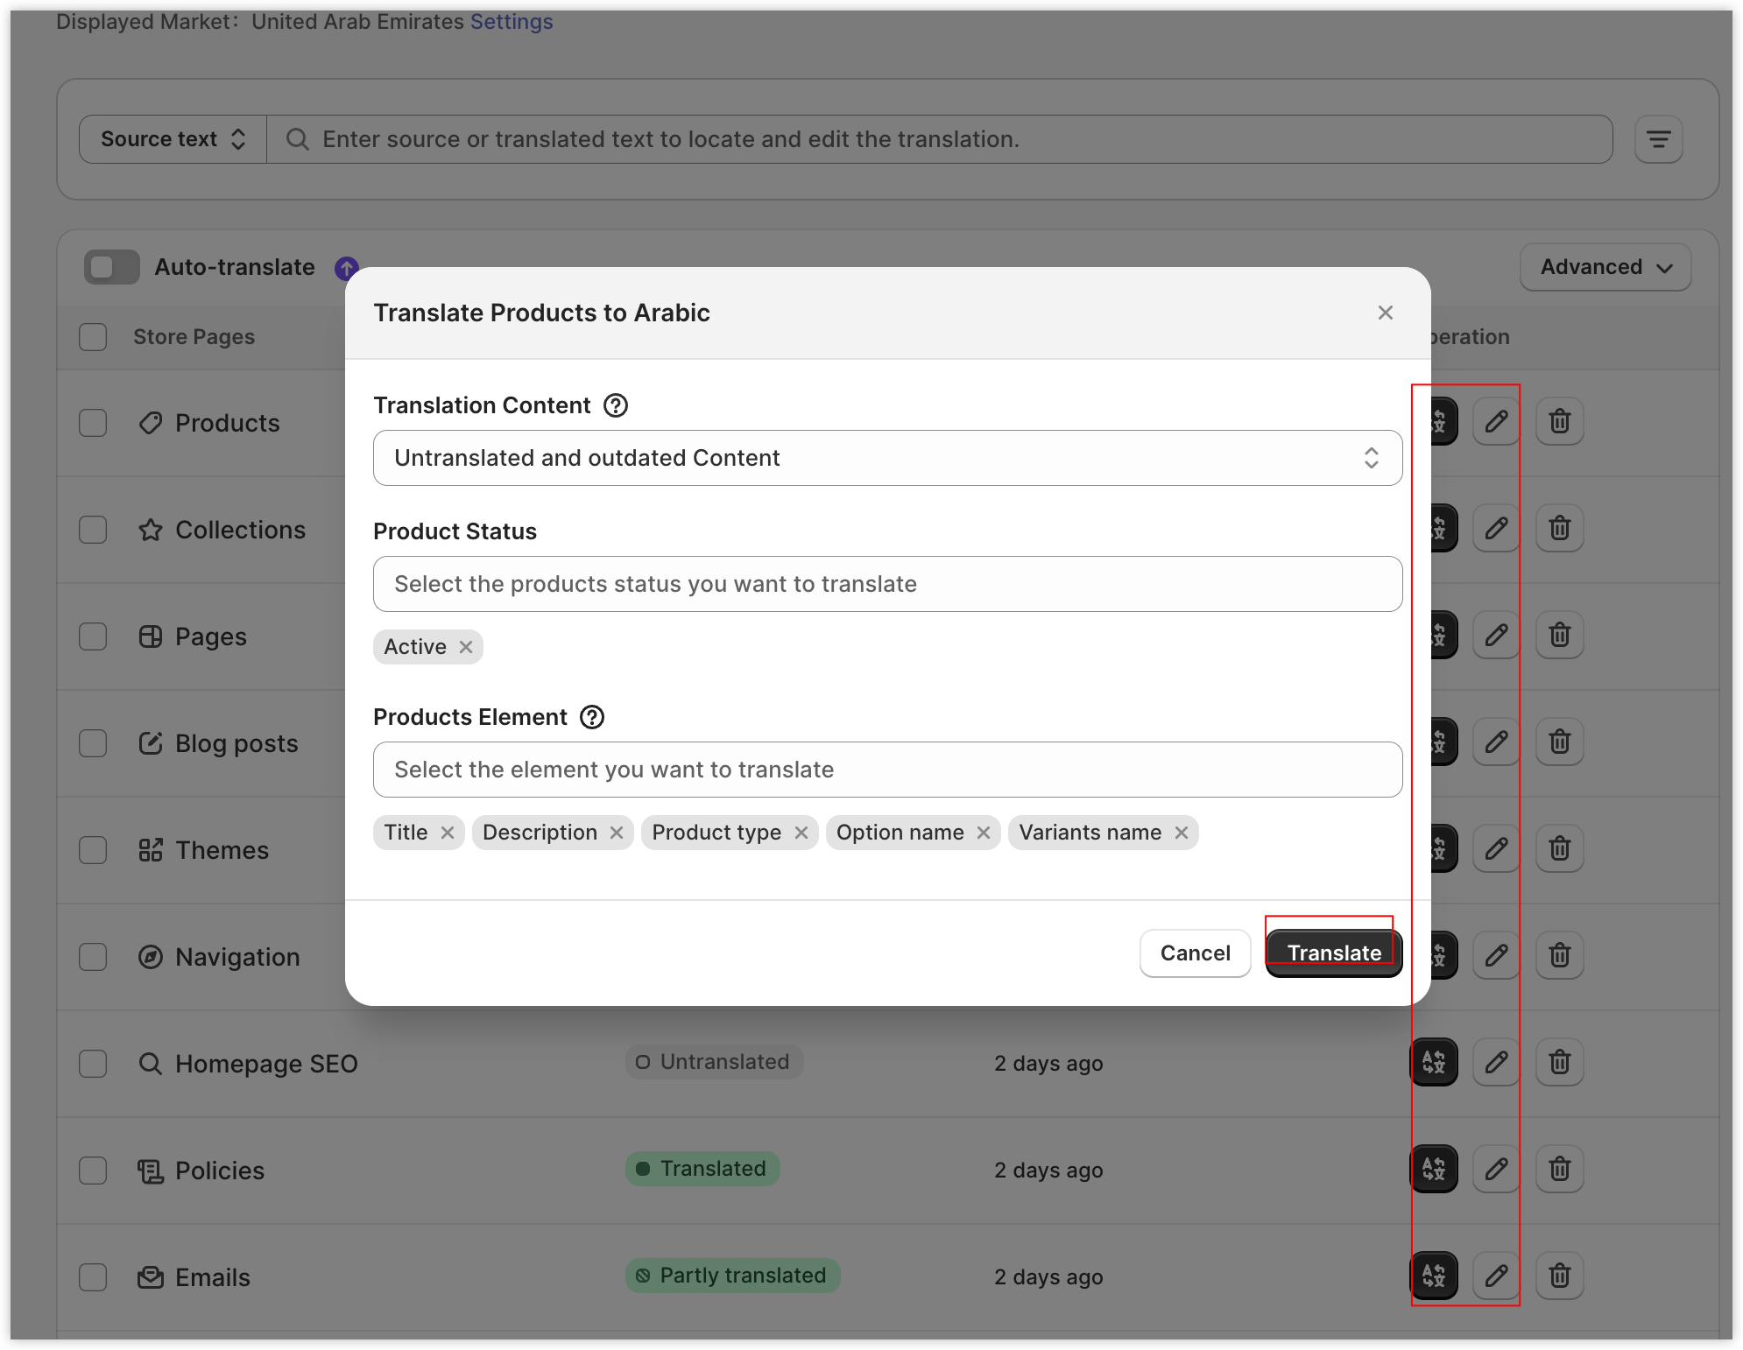The width and height of the screenshot is (1743, 1350).
Task: Close the Translate Products to Arabic dialog
Action: tap(1385, 313)
